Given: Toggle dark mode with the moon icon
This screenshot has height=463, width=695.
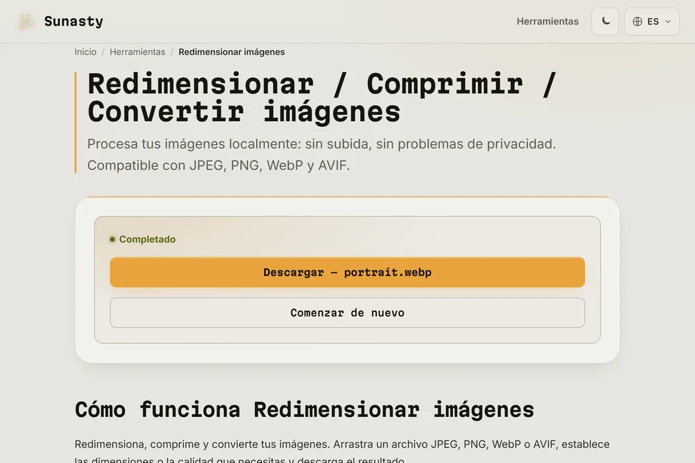Looking at the screenshot, I should click(x=605, y=21).
